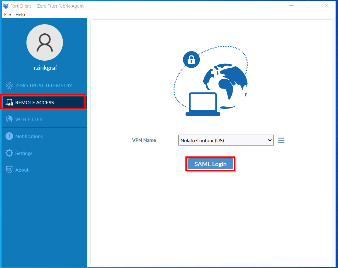
Task: Click the Web Filter globe icon
Action: [x=9, y=119]
